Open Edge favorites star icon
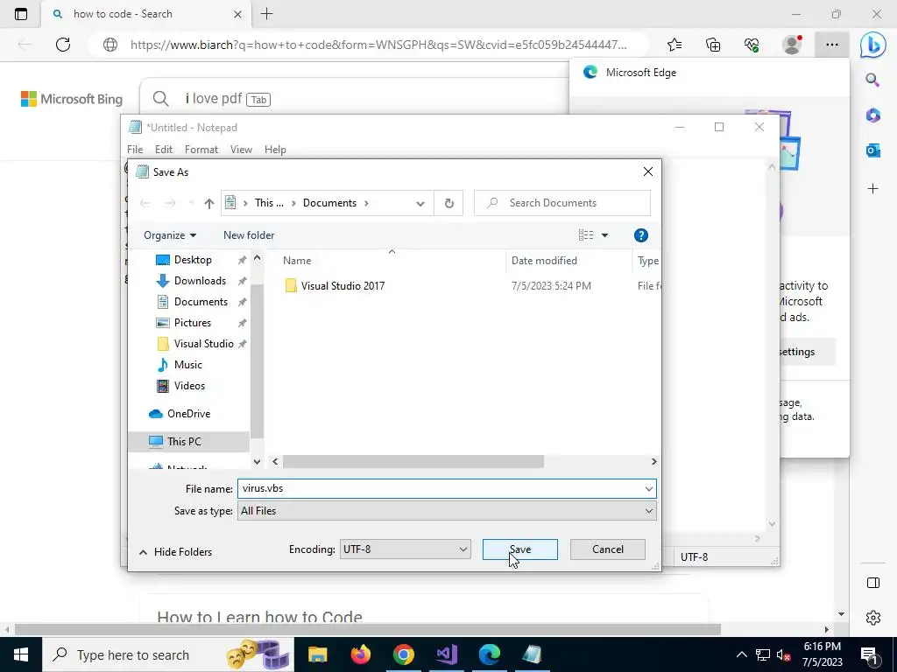The width and height of the screenshot is (897, 672). (675, 45)
